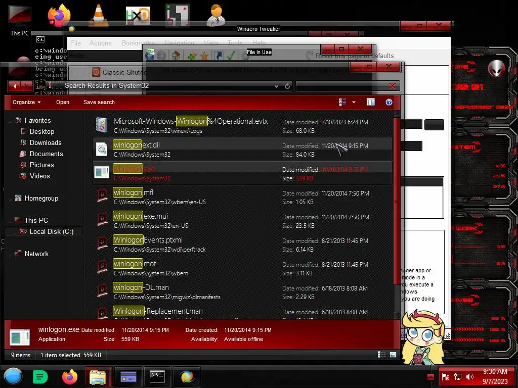The height and width of the screenshot is (388, 518).
Task: Select Pictures under Favorites
Action: 41,165
